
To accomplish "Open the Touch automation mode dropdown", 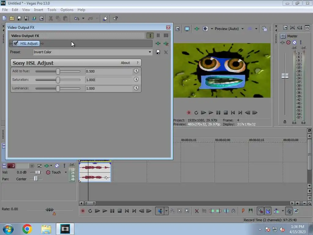I will [x=66, y=172].
